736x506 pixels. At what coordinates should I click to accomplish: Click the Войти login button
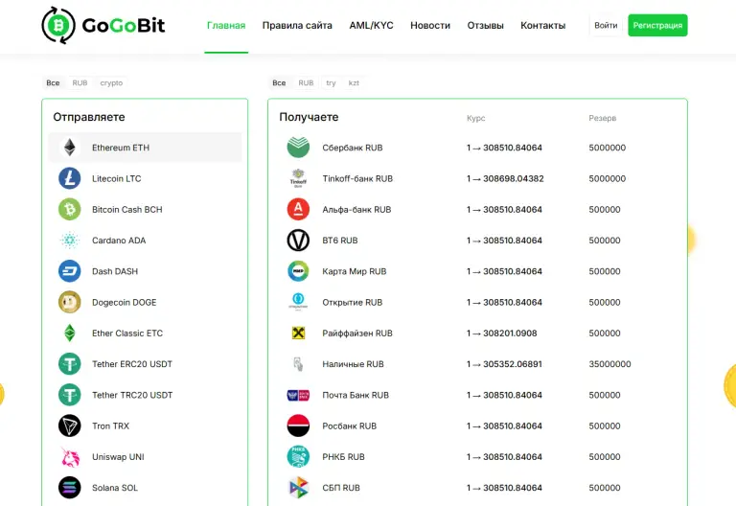pos(606,25)
